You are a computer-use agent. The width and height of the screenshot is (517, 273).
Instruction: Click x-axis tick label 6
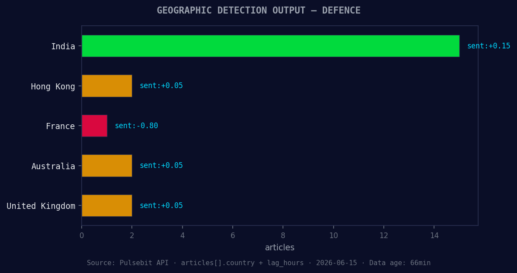tap(233, 235)
